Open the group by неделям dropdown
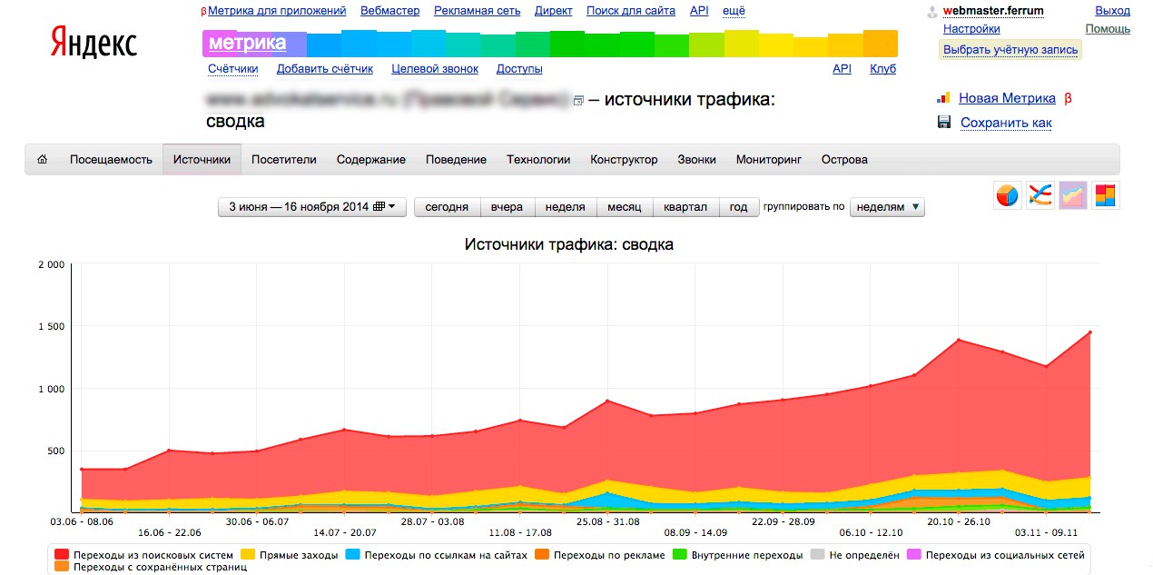This screenshot has width=1153, height=575. [x=887, y=207]
